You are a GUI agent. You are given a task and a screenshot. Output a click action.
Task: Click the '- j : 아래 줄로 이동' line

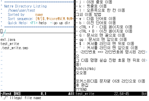coord(94,2)
